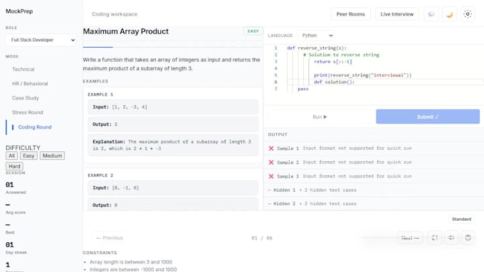
Task: Click the 'pass' line in code editor
Action: (302, 89)
